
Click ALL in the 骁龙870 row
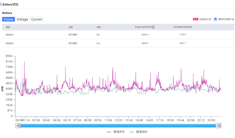tap(98, 35)
